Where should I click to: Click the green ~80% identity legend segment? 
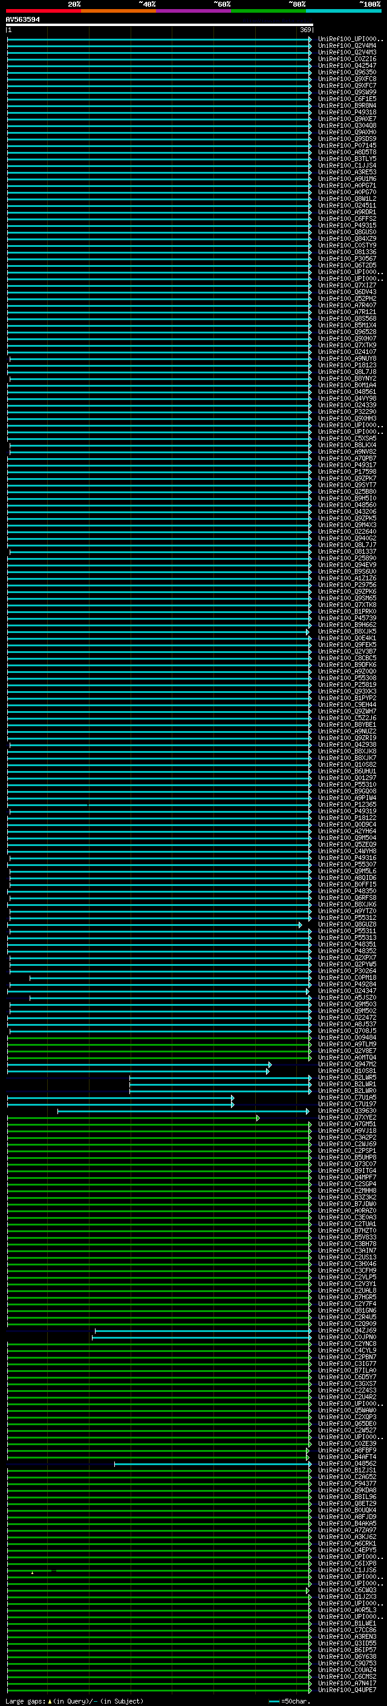(268, 11)
